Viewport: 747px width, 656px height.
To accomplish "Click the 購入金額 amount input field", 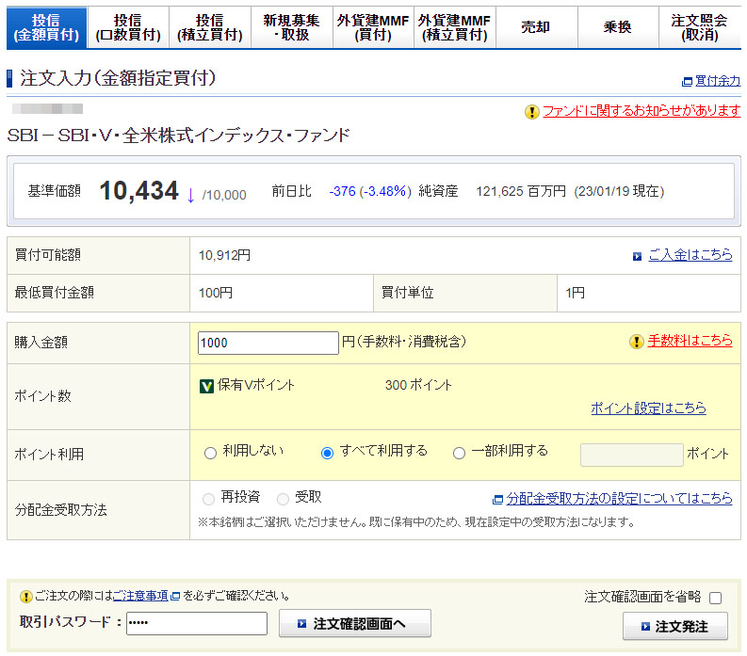I will 268,343.
